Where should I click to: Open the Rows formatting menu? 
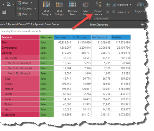(x=25, y=3)
